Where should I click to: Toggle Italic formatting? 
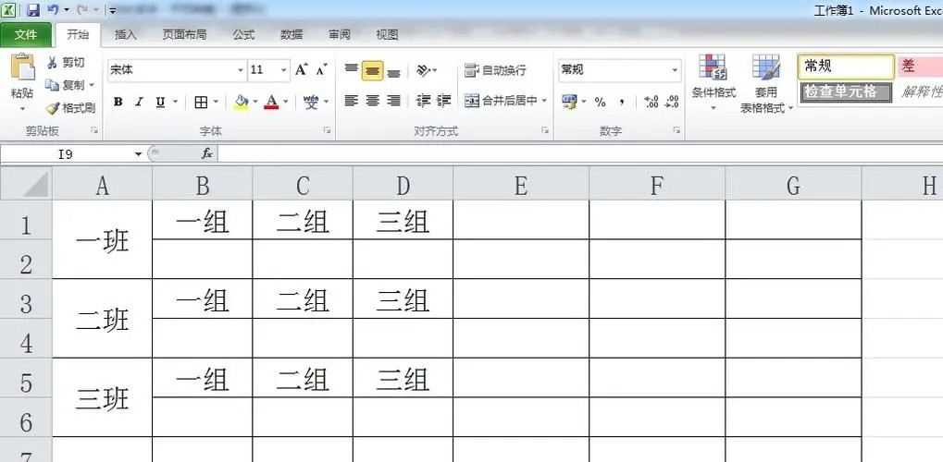click(139, 103)
